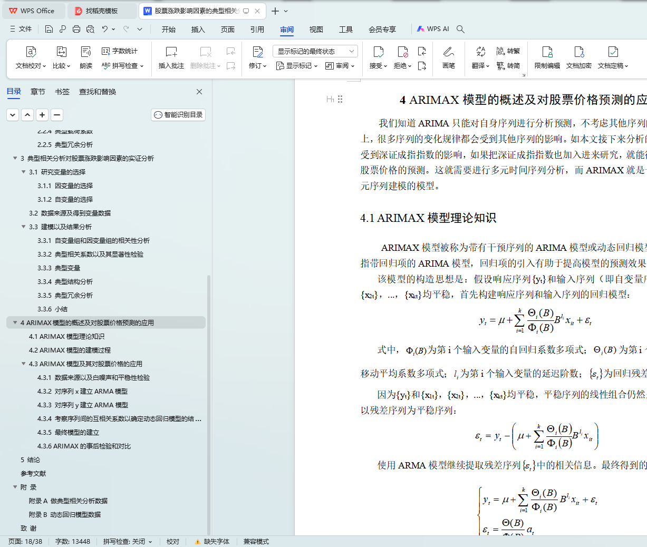
Task: Open the 文件 file menu
Action: point(21,29)
